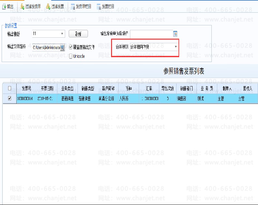
Task: Check the select-all checkbox in table header
Action: click(9, 88)
